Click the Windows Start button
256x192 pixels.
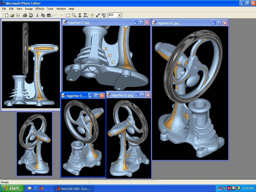click(12, 188)
